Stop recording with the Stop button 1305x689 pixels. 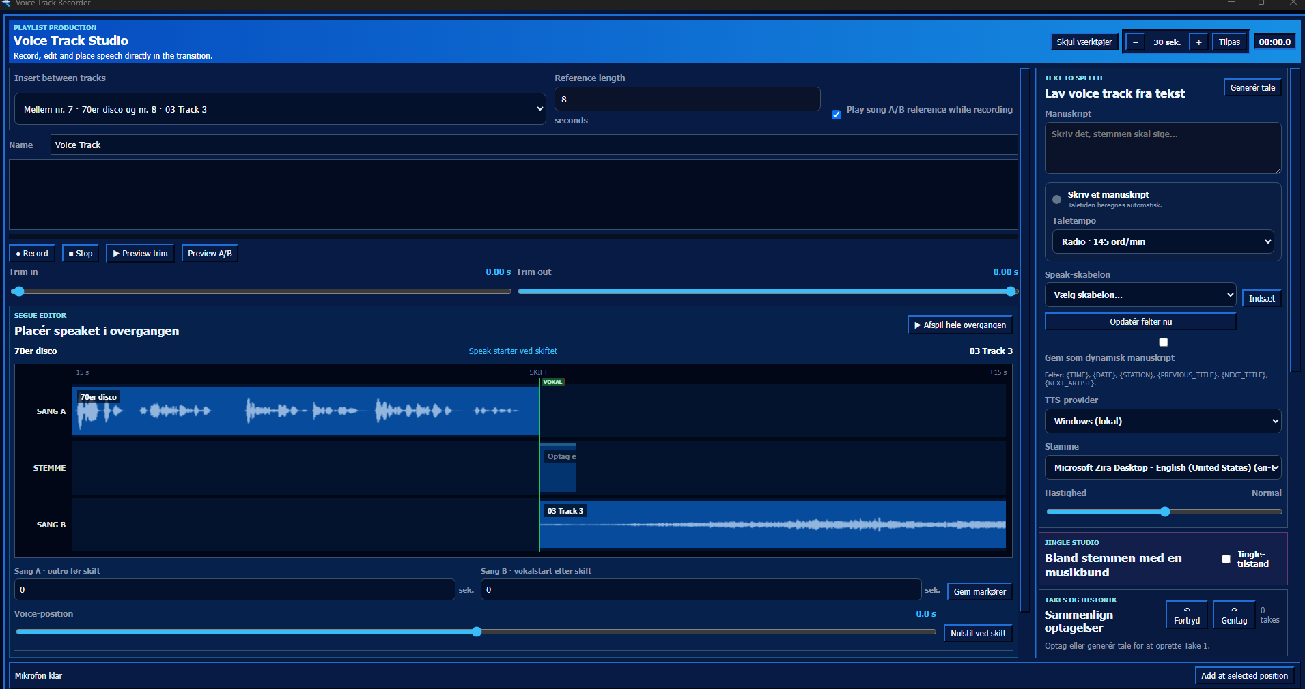81,253
